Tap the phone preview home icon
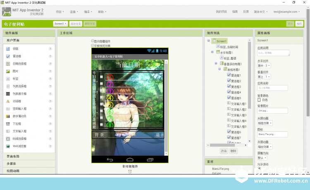 130,159
